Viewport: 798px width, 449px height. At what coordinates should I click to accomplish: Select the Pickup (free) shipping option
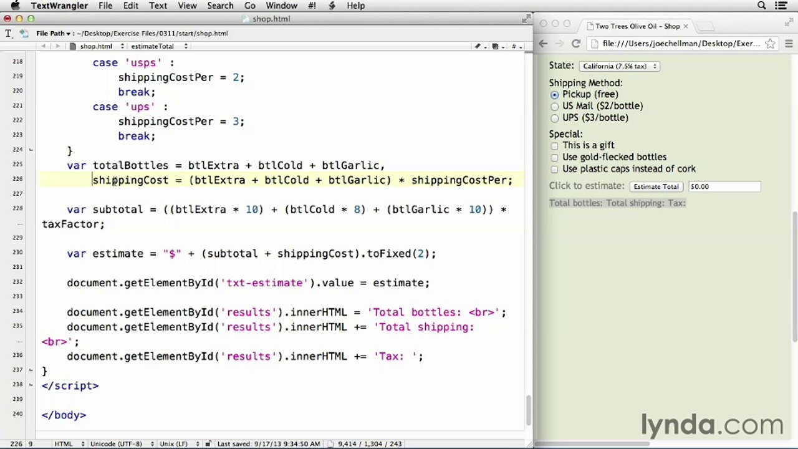(x=554, y=95)
